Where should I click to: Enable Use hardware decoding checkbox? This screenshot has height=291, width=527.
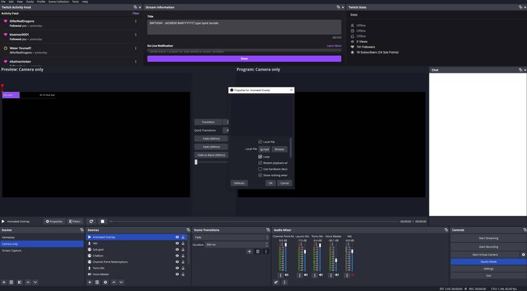point(260,169)
